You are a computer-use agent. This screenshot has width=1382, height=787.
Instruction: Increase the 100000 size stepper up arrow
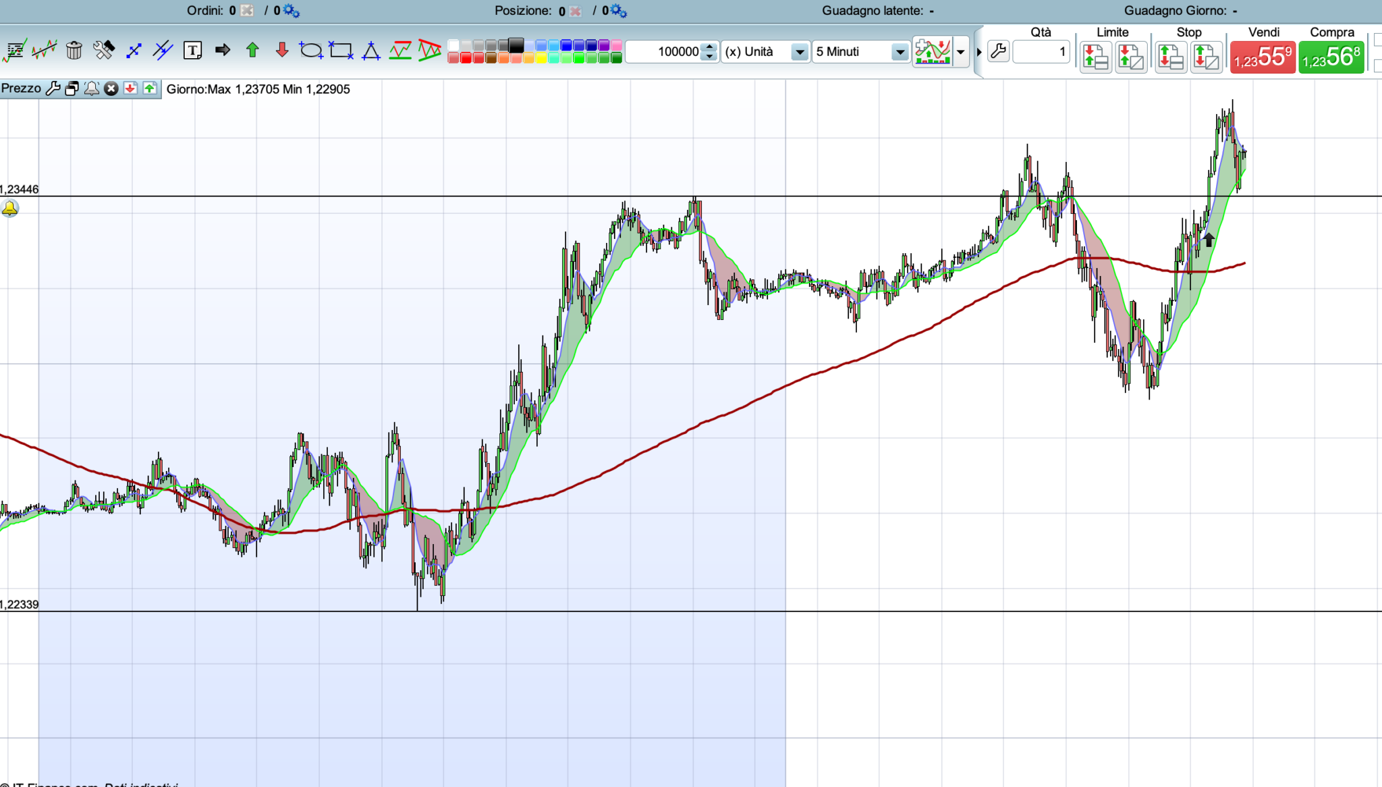(709, 47)
